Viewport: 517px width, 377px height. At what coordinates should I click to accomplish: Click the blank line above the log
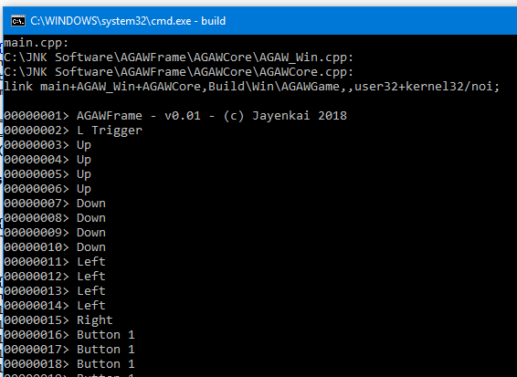tap(259, 100)
